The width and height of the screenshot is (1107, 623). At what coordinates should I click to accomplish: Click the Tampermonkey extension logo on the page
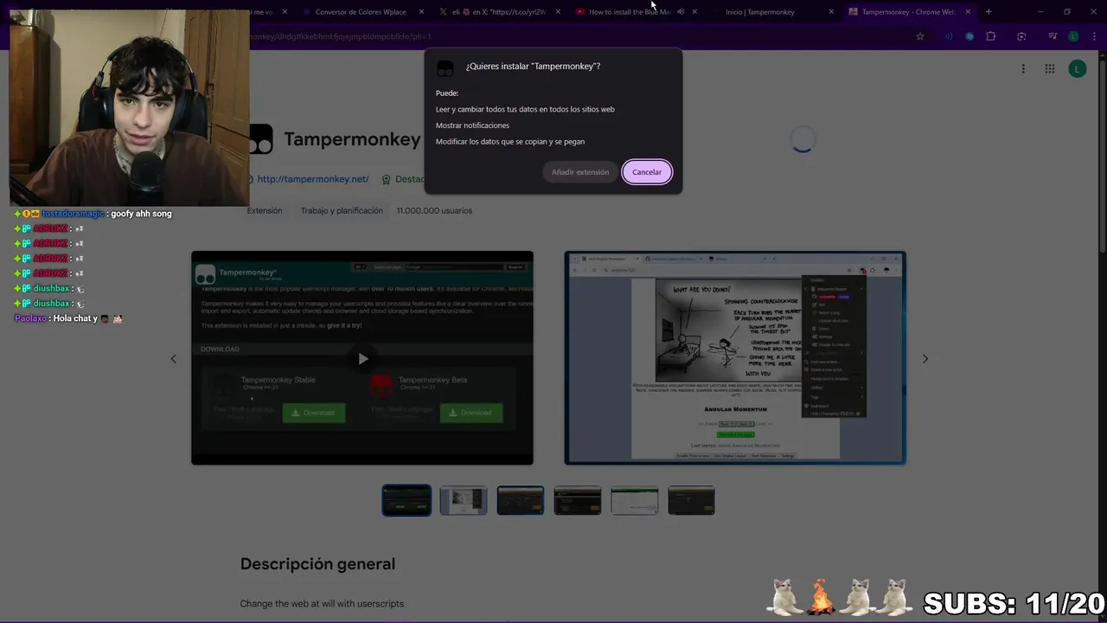[260, 139]
